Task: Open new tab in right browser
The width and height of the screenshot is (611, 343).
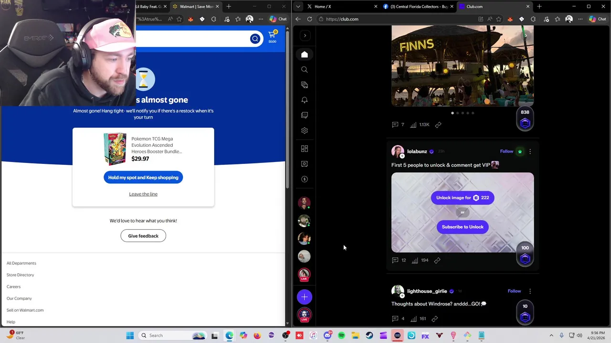Action: (x=539, y=7)
